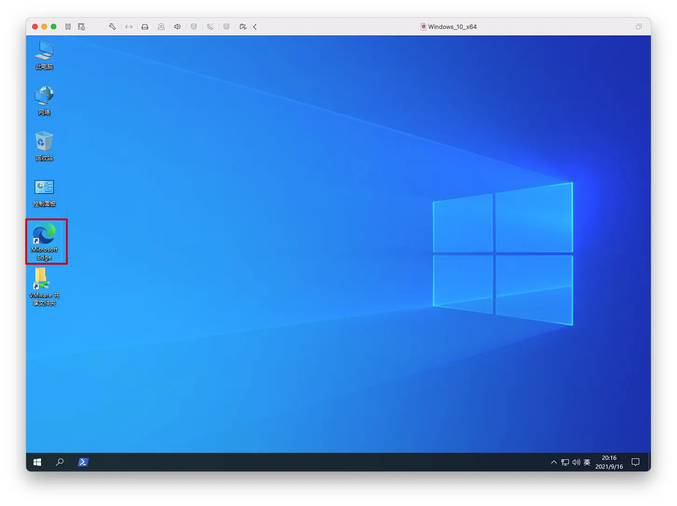This screenshot has width=677, height=506.
Task: Close the VM window with red button
Action: pyautogui.click(x=35, y=27)
